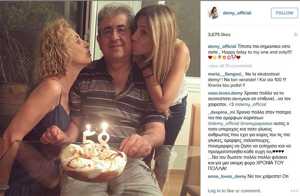Click the 3,675 likes count
300x196 pixels.
tap(219, 35)
